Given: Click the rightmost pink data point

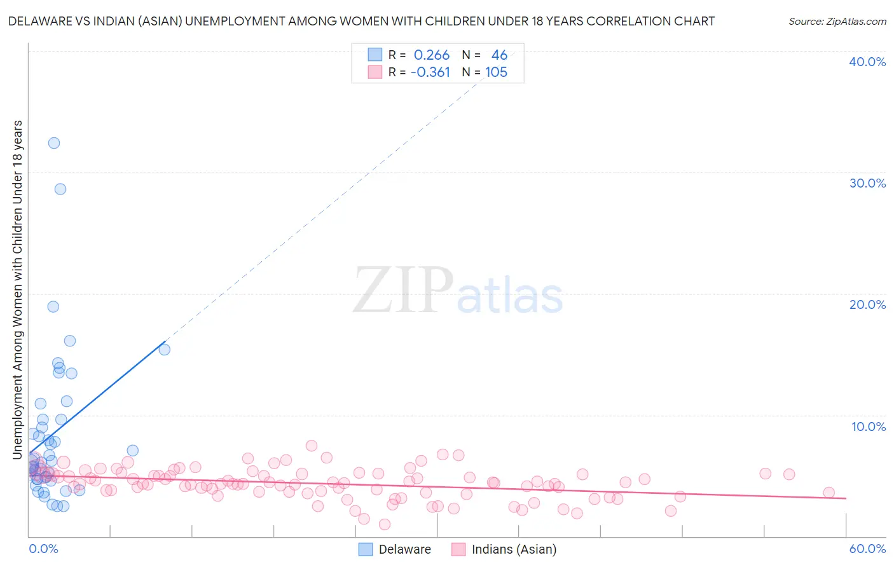Looking at the screenshot, I should (x=829, y=493).
